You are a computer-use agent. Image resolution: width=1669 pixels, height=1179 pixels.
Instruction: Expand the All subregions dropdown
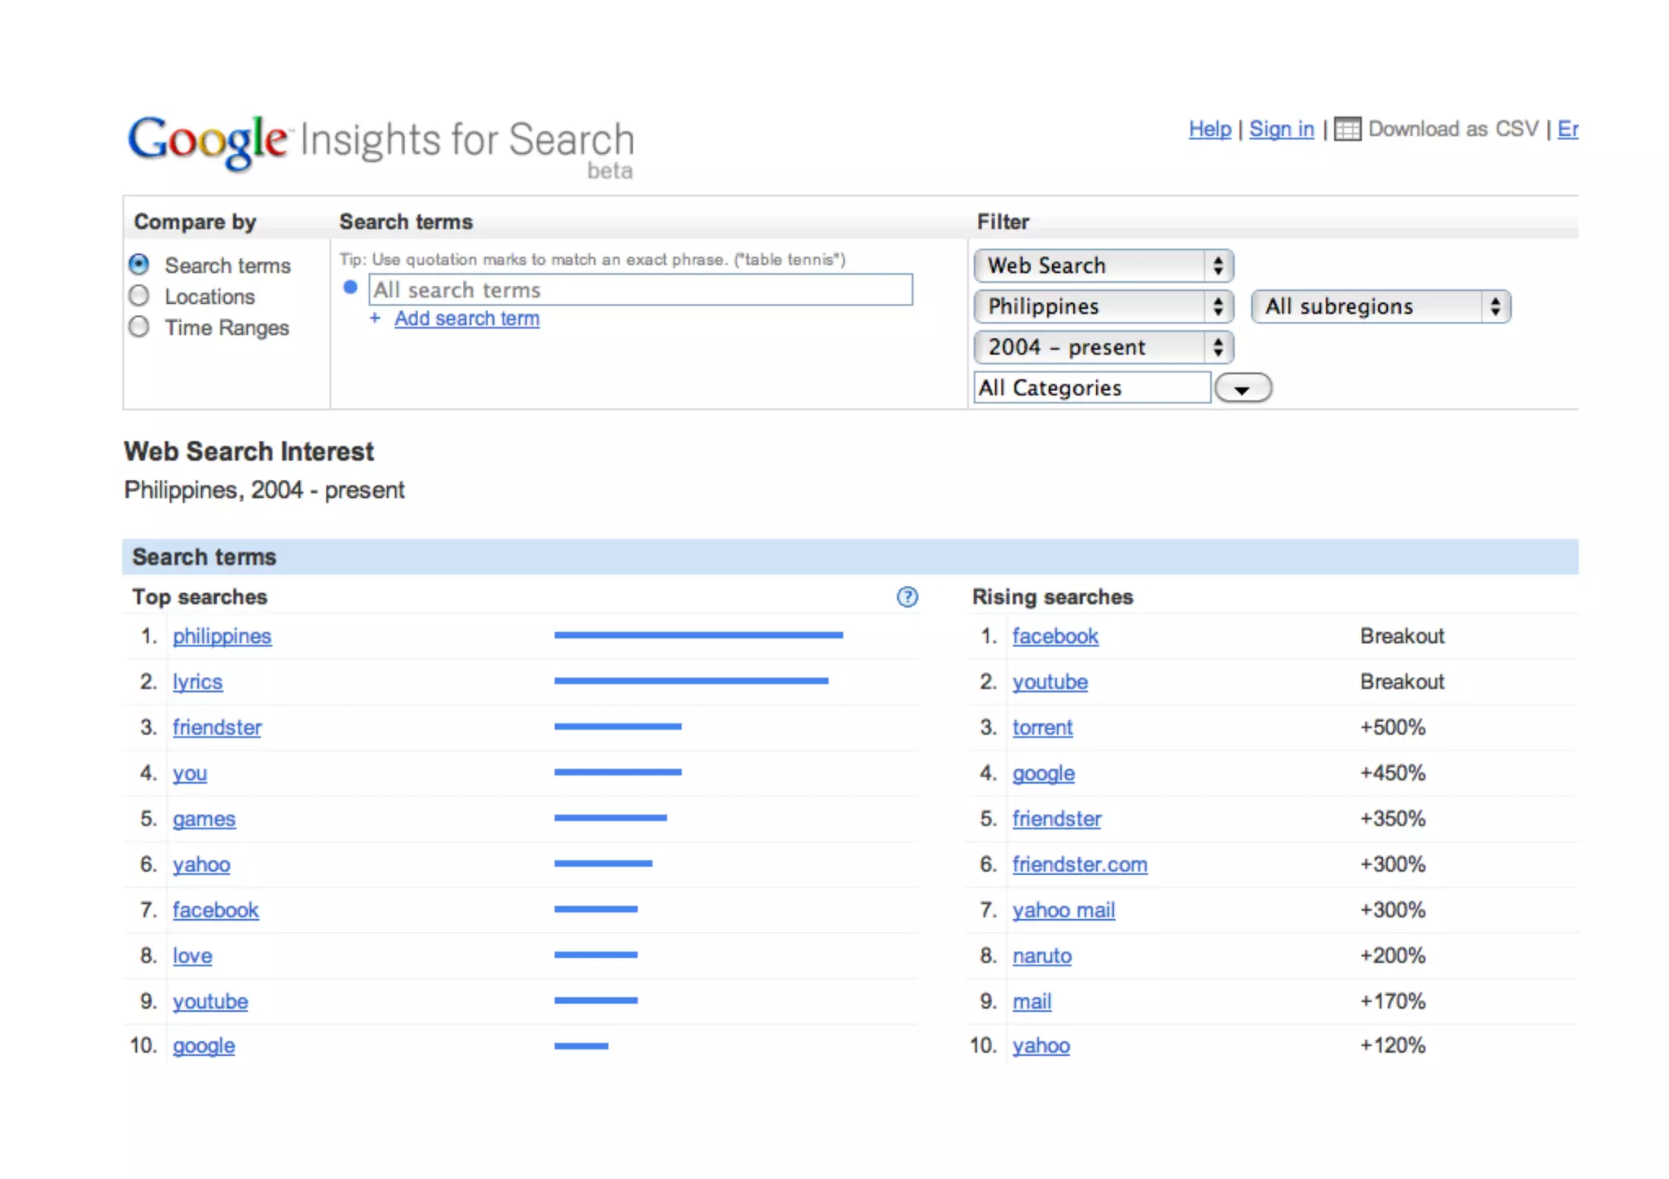pos(1381,306)
